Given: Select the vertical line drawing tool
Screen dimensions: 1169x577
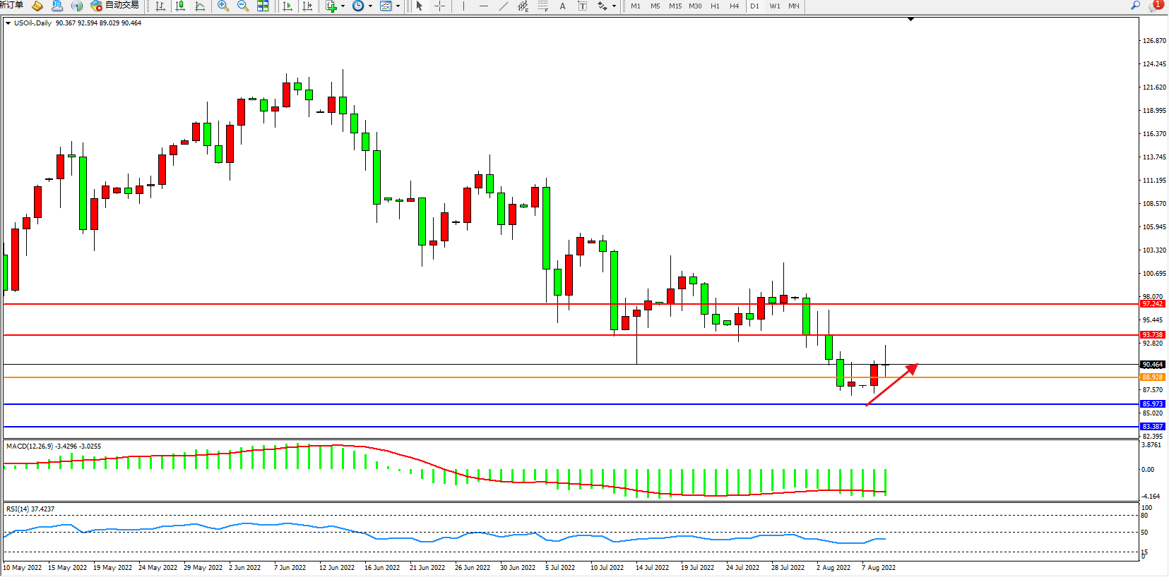Looking at the screenshot, I should 463,6.
